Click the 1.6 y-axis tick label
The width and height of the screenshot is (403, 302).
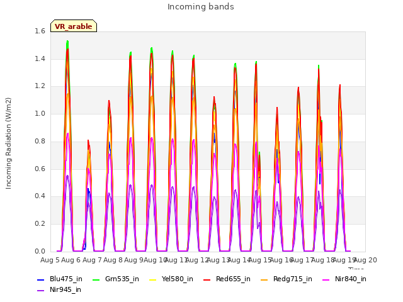[40, 31]
